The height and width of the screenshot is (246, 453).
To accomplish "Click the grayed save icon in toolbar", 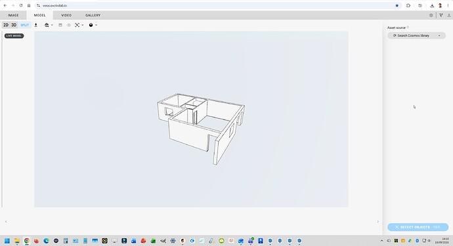I will click(x=60, y=25).
